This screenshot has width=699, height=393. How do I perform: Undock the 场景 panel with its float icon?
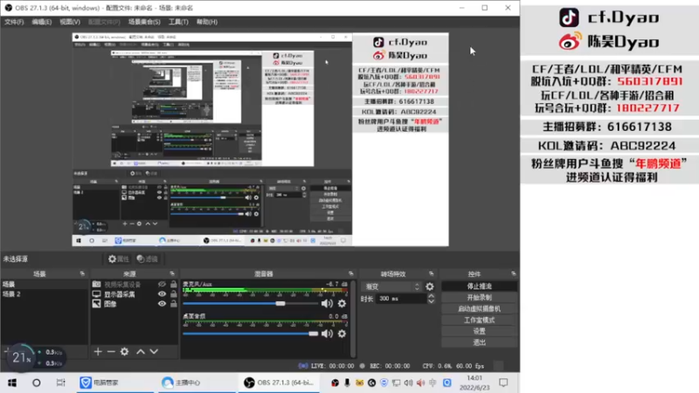coord(82,273)
